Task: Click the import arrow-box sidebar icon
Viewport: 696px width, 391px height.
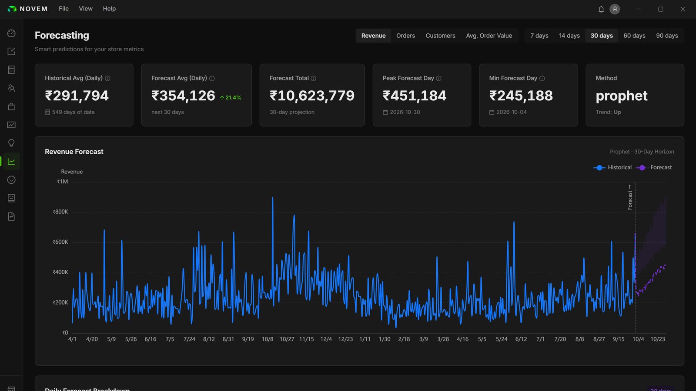Action: coord(11,51)
